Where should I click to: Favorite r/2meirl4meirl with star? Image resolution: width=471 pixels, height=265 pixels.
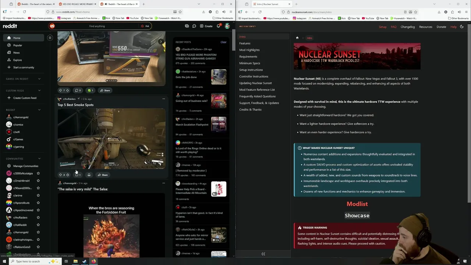click(x=38, y=181)
